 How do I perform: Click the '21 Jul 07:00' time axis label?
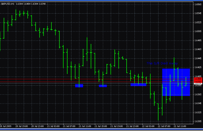click(69, 126)
